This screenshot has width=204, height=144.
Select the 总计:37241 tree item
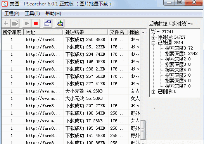[x=162, y=32]
